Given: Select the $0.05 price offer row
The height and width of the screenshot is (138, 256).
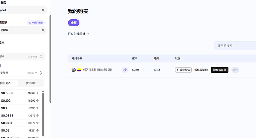Looking at the screenshot, I should point(20,131).
